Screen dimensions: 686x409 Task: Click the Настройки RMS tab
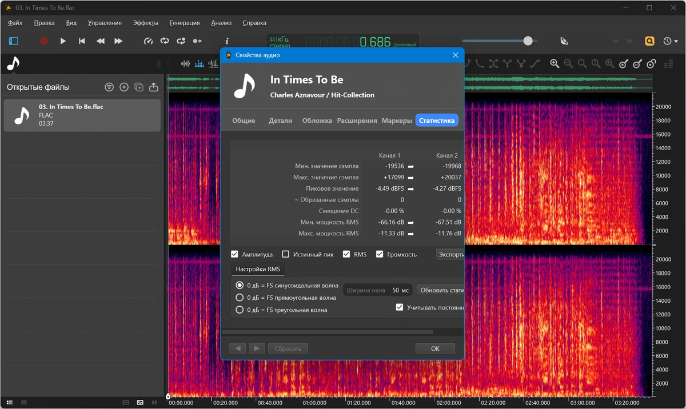[258, 269]
